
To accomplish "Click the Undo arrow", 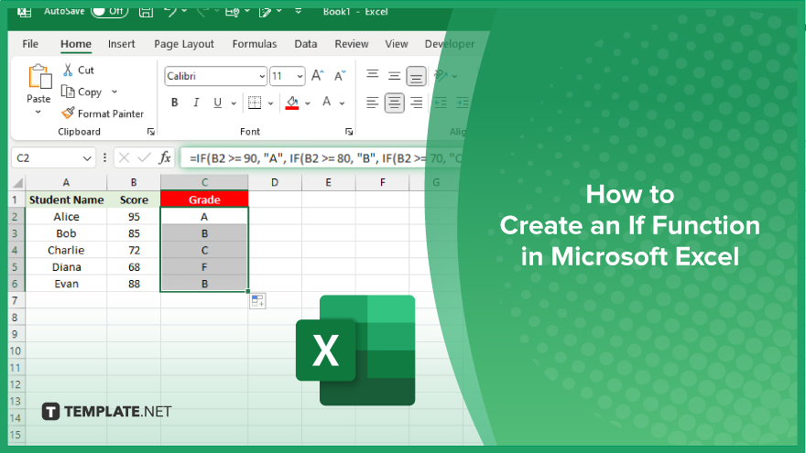I will [170, 11].
